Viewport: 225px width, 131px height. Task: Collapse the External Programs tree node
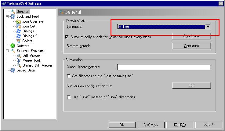(x=7, y=51)
